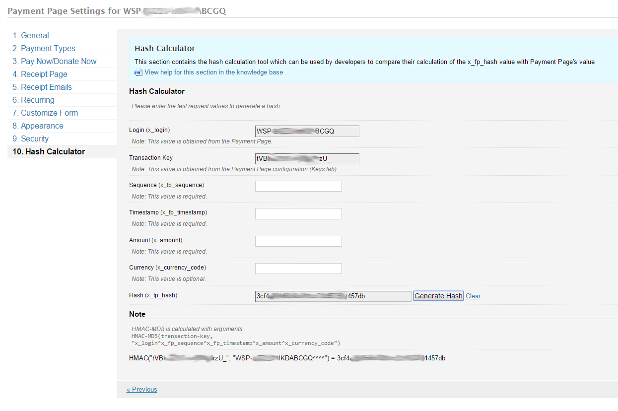This screenshot has width=618, height=411.
Task: Go to Payment Types section
Action: pyautogui.click(x=44, y=48)
